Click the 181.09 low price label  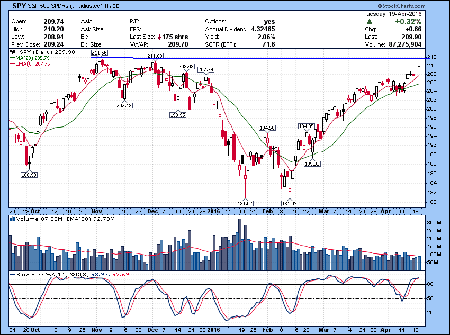(x=290, y=203)
